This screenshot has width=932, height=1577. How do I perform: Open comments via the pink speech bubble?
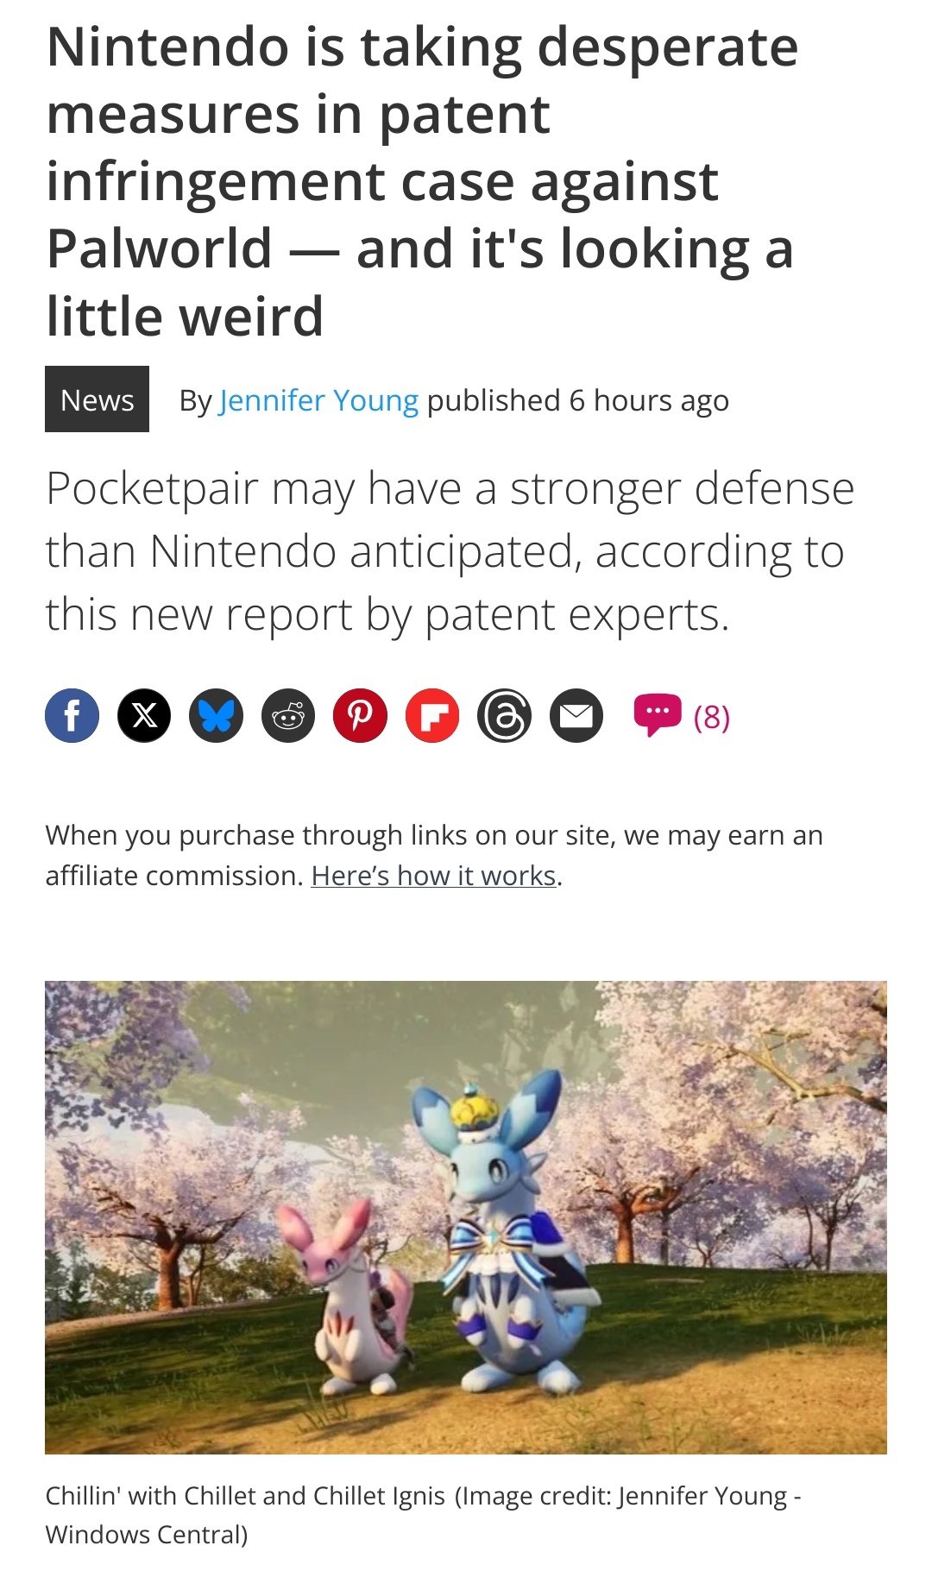tap(658, 715)
